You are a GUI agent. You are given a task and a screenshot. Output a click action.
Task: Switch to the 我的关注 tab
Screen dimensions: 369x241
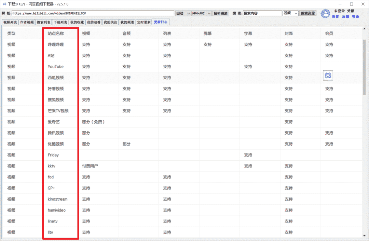[x=110, y=22]
